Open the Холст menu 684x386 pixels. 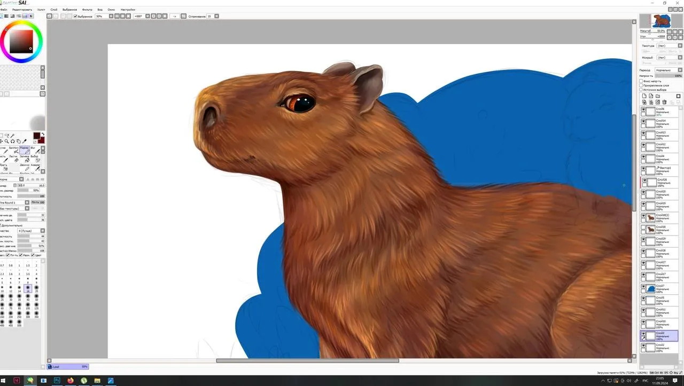(x=41, y=10)
